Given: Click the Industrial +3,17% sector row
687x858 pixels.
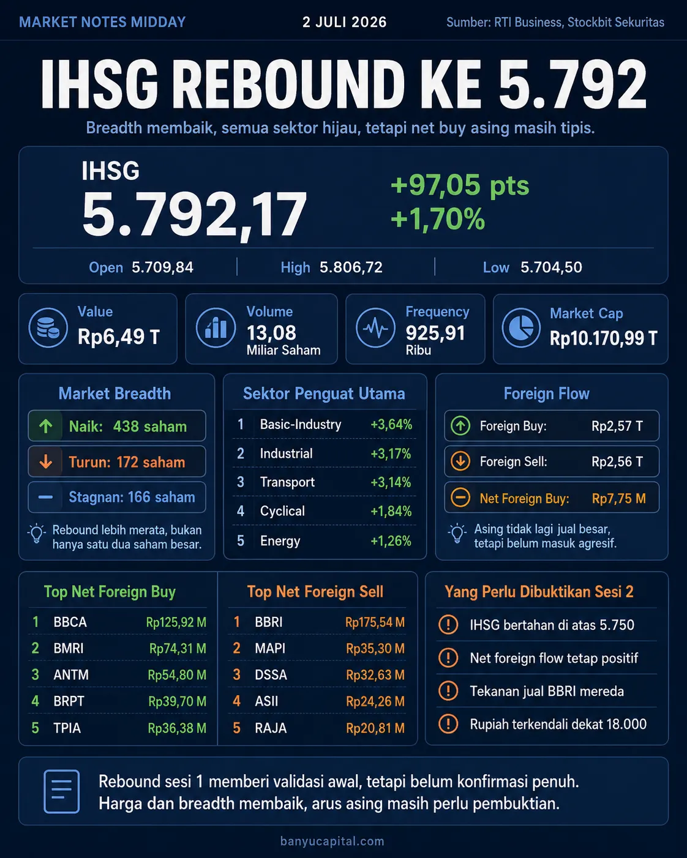Looking at the screenshot, I should point(325,453).
